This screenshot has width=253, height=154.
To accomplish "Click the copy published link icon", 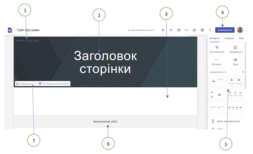I will [x=187, y=30].
